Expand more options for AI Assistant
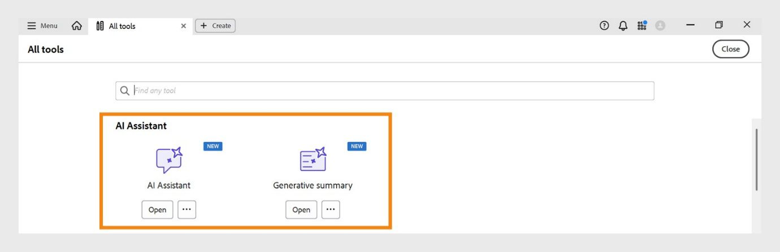 click(x=187, y=209)
